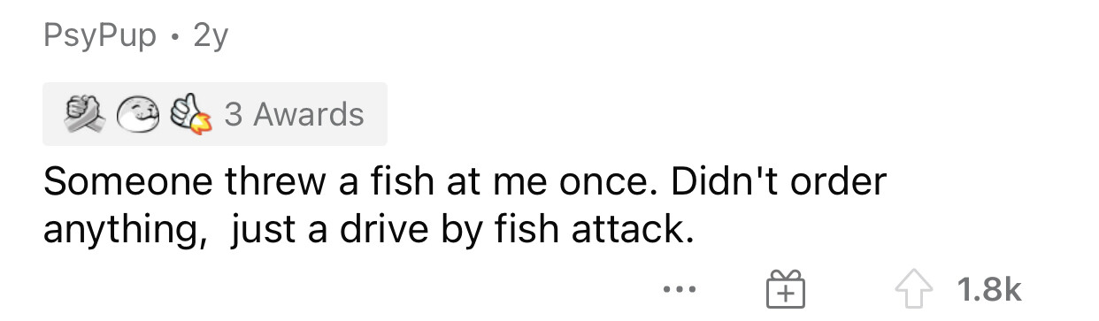Viewport: 1099px width, 321px height.
Task: View the 3 Awards label details
Action: pos(294,114)
